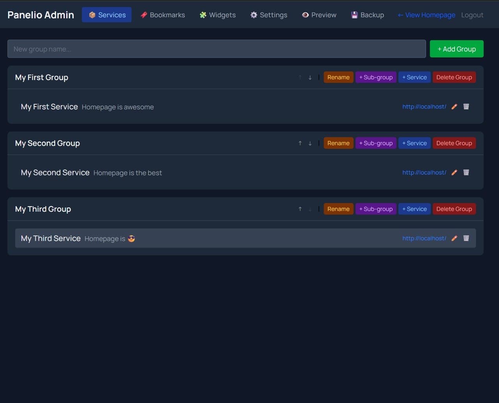Open the localhost link for My First Service
This screenshot has width=499, height=403.
[424, 106]
